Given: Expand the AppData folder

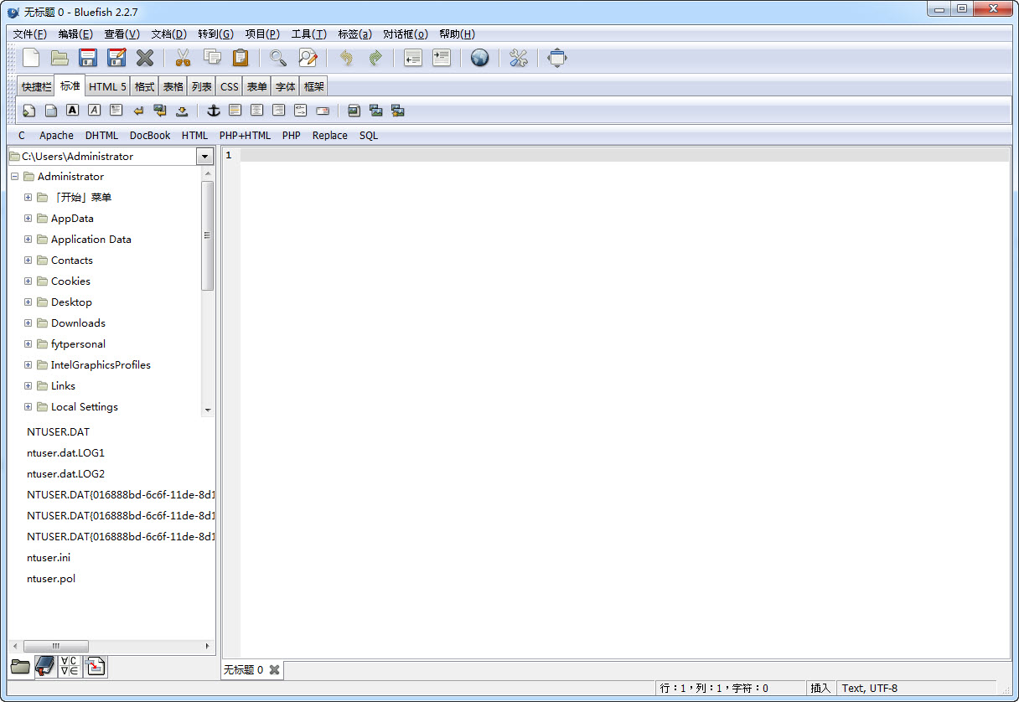Looking at the screenshot, I should click(x=28, y=219).
